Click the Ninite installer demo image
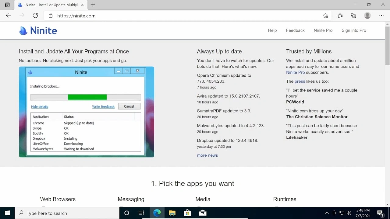 click(x=87, y=112)
